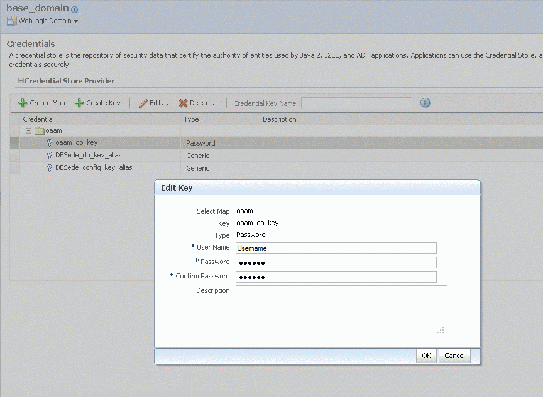Click the Description text area in dialog
This screenshot has width=543, height=397.
[341, 310]
